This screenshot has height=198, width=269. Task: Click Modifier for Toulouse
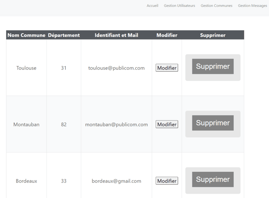pos(167,68)
